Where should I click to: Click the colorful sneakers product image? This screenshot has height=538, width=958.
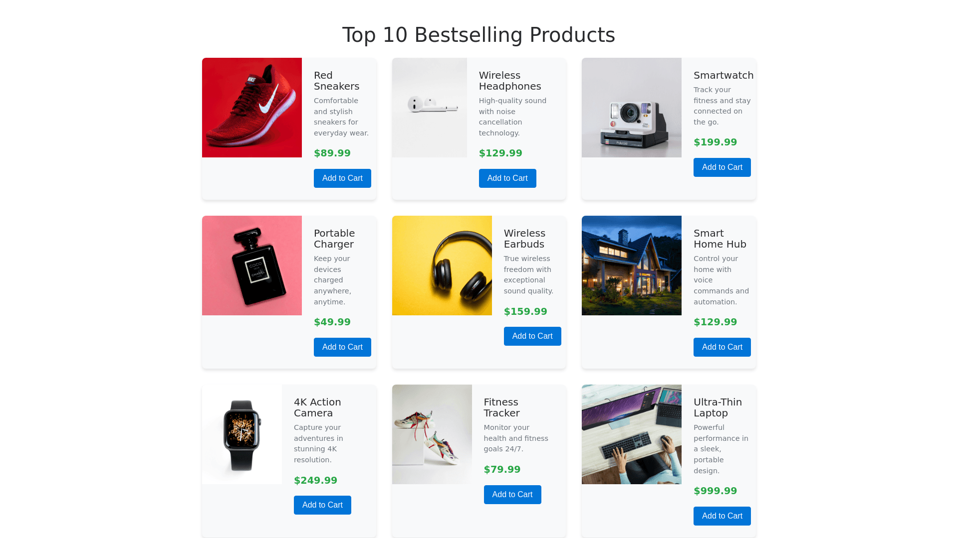432,434
